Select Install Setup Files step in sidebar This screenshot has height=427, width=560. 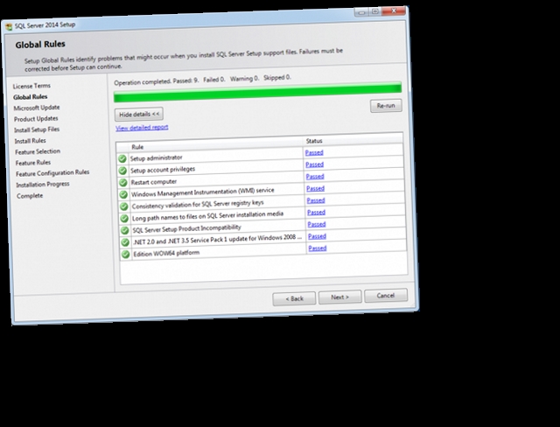pyautogui.click(x=37, y=129)
